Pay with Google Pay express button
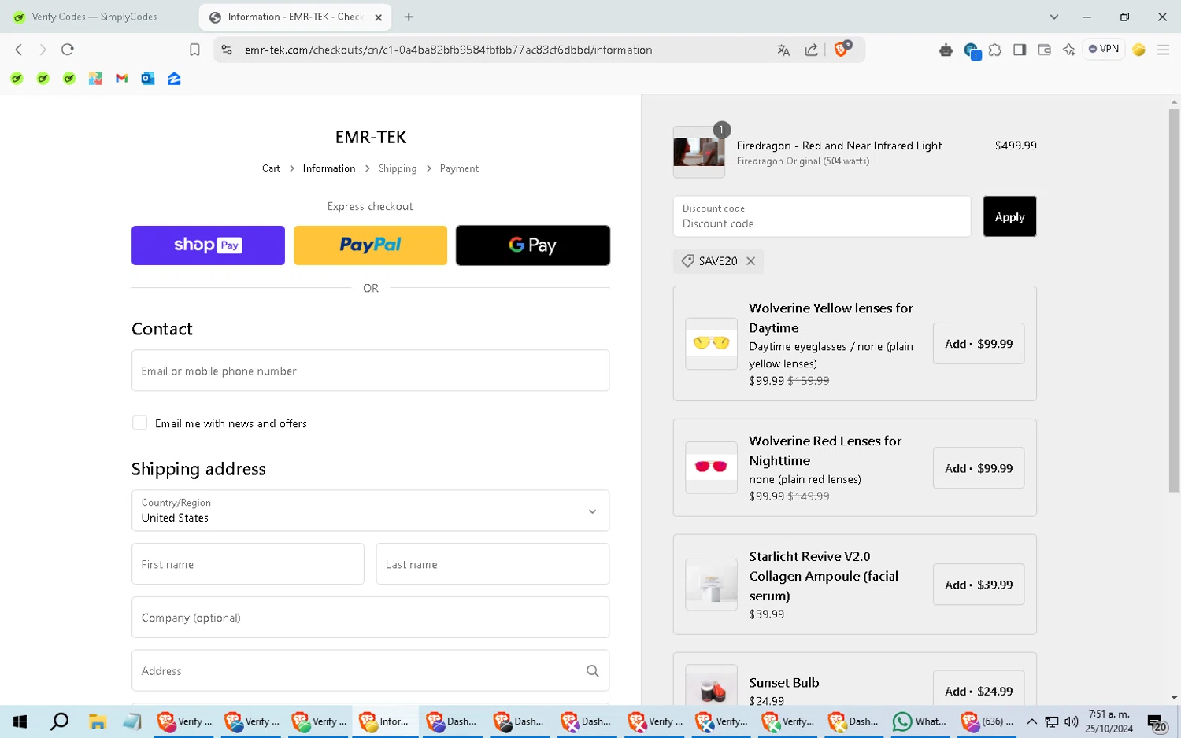 (x=533, y=245)
